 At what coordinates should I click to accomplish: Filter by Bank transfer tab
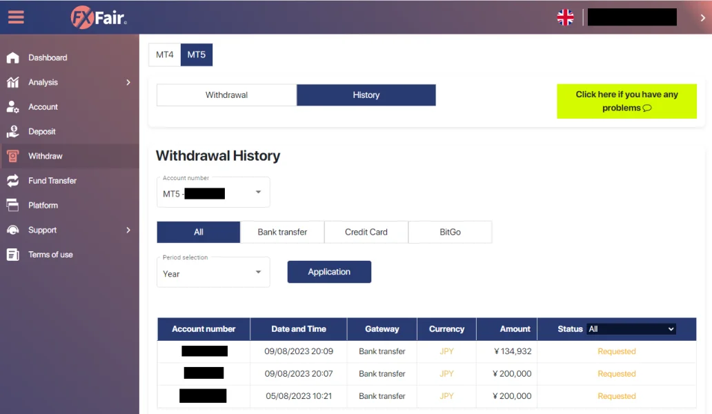tap(282, 232)
